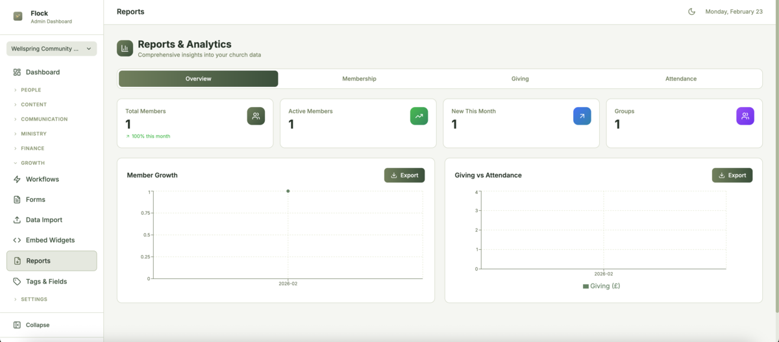Screen dimensions: 779x342
Task: Open Workflows in the sidebar
Action: point(52,179)
